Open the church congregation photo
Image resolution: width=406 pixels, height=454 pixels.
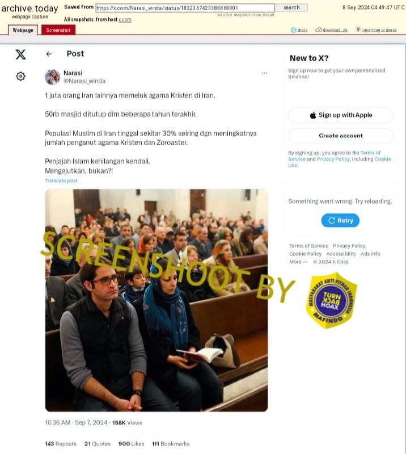pos(157,300)
